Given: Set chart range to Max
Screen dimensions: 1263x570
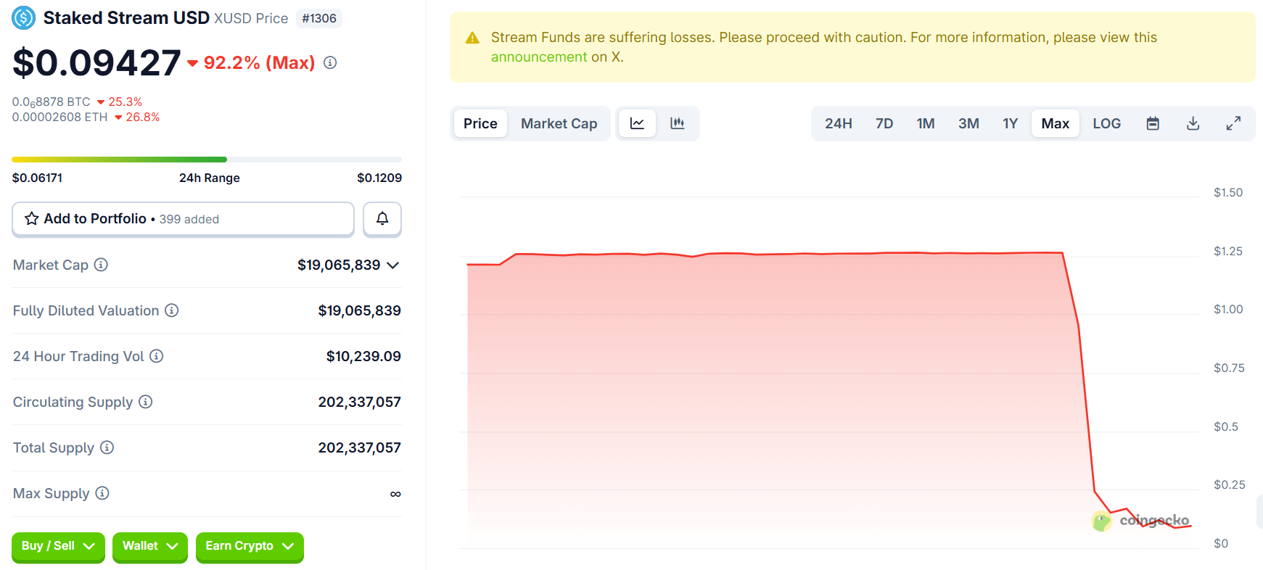Looking at the screenshot, I should pos(1056,123).
